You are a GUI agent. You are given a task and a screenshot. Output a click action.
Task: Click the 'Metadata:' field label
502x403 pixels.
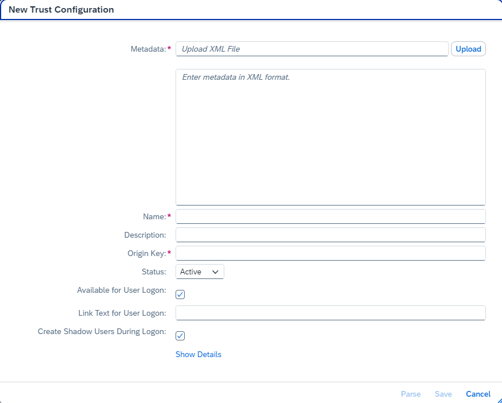pyautogui.click(x=148, y=49)
